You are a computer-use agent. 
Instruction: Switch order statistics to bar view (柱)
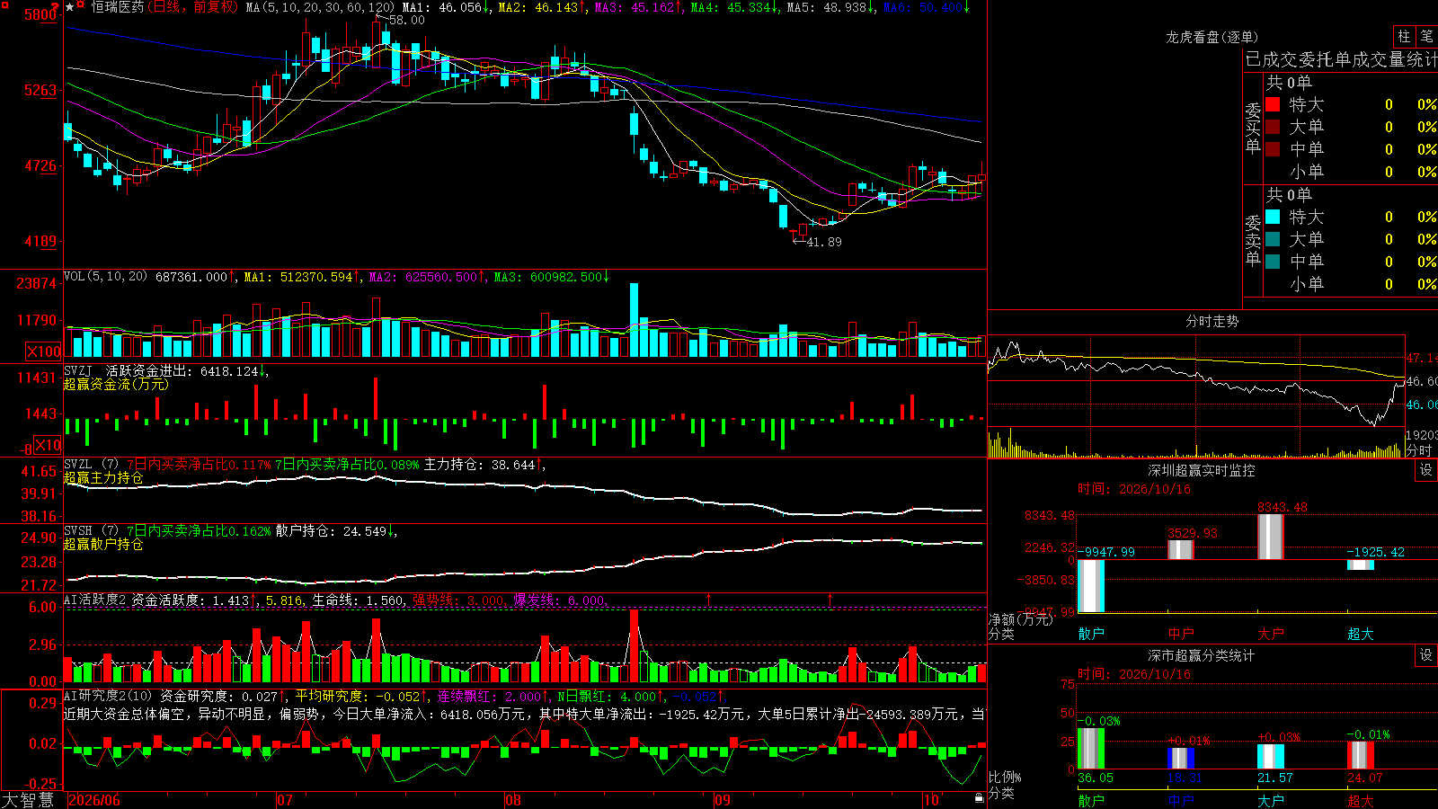point(1404,36)
